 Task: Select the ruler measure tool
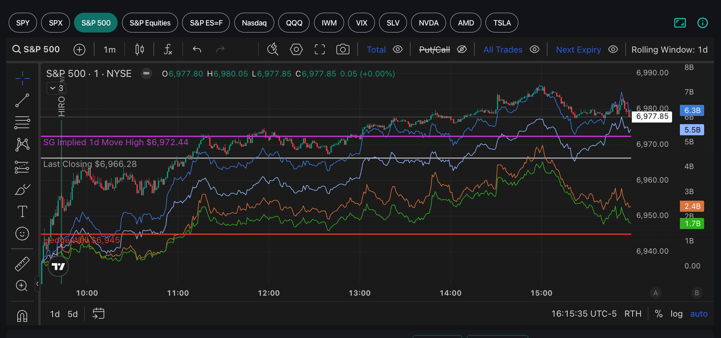(22, 264)
